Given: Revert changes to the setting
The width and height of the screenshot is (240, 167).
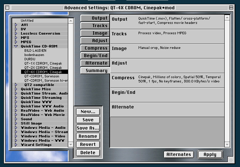Looking at the screenshot, I should (88, 145).
